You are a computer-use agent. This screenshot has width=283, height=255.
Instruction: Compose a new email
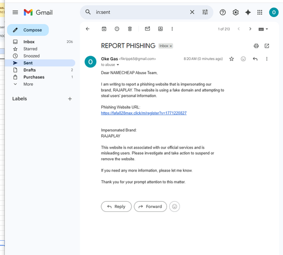(28, 30)
